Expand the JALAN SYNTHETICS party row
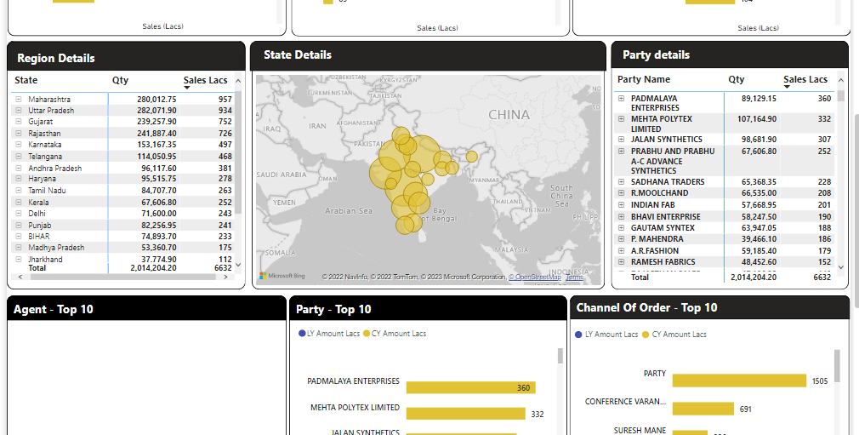The image size is (859, 435). click(621, 140)
